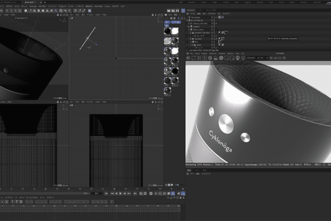Screen dimensions: 331x221
Task: Open the Object Manager タグ (Tags) menu
Action: (x=219, y=13)
